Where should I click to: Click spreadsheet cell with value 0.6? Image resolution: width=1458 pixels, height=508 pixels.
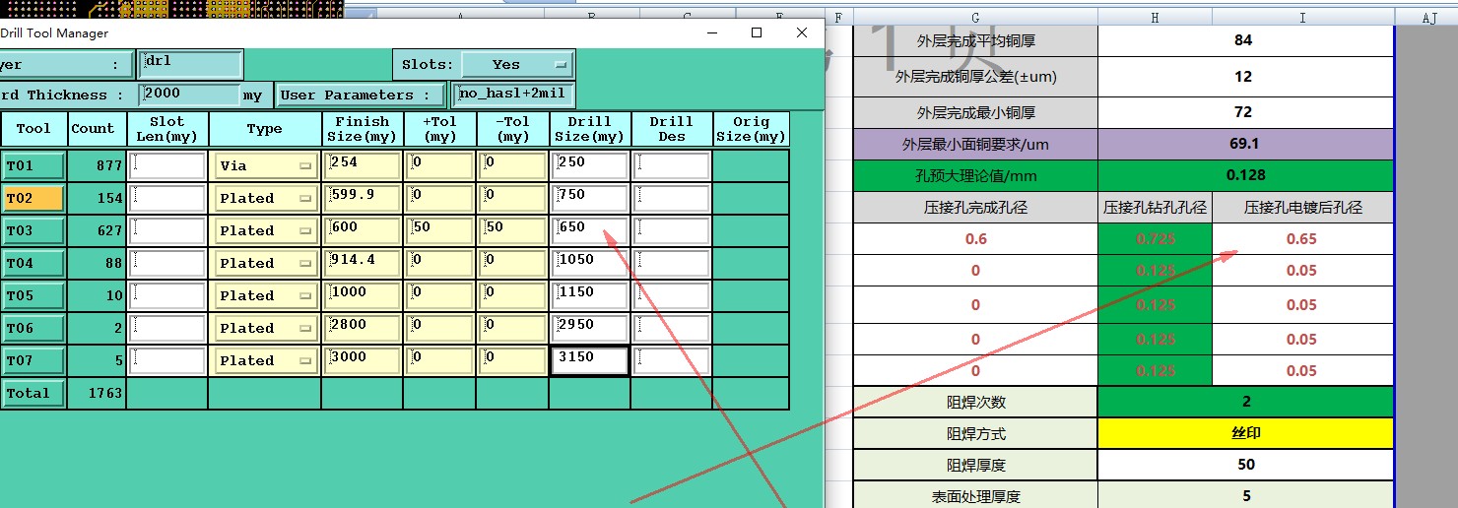975,239
